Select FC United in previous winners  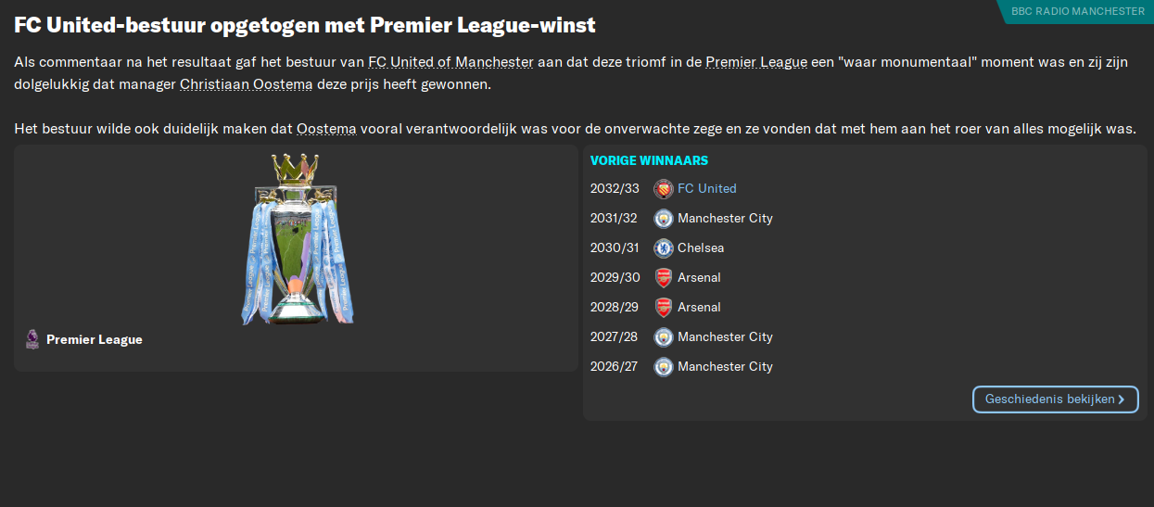pos(706,189)
